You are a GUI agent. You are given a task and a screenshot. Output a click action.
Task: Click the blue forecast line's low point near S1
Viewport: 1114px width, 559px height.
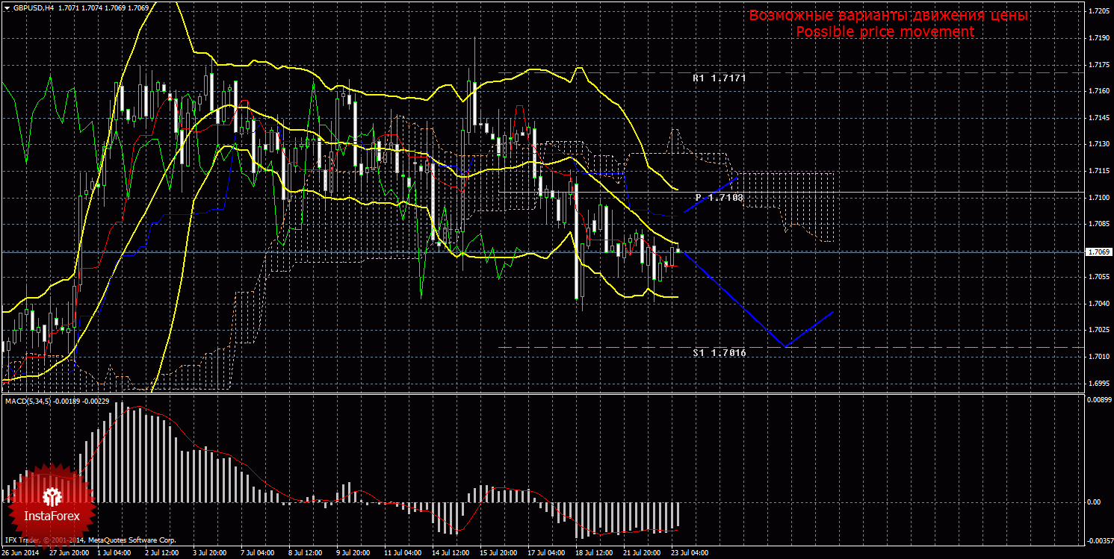click(x=785, y=346)
